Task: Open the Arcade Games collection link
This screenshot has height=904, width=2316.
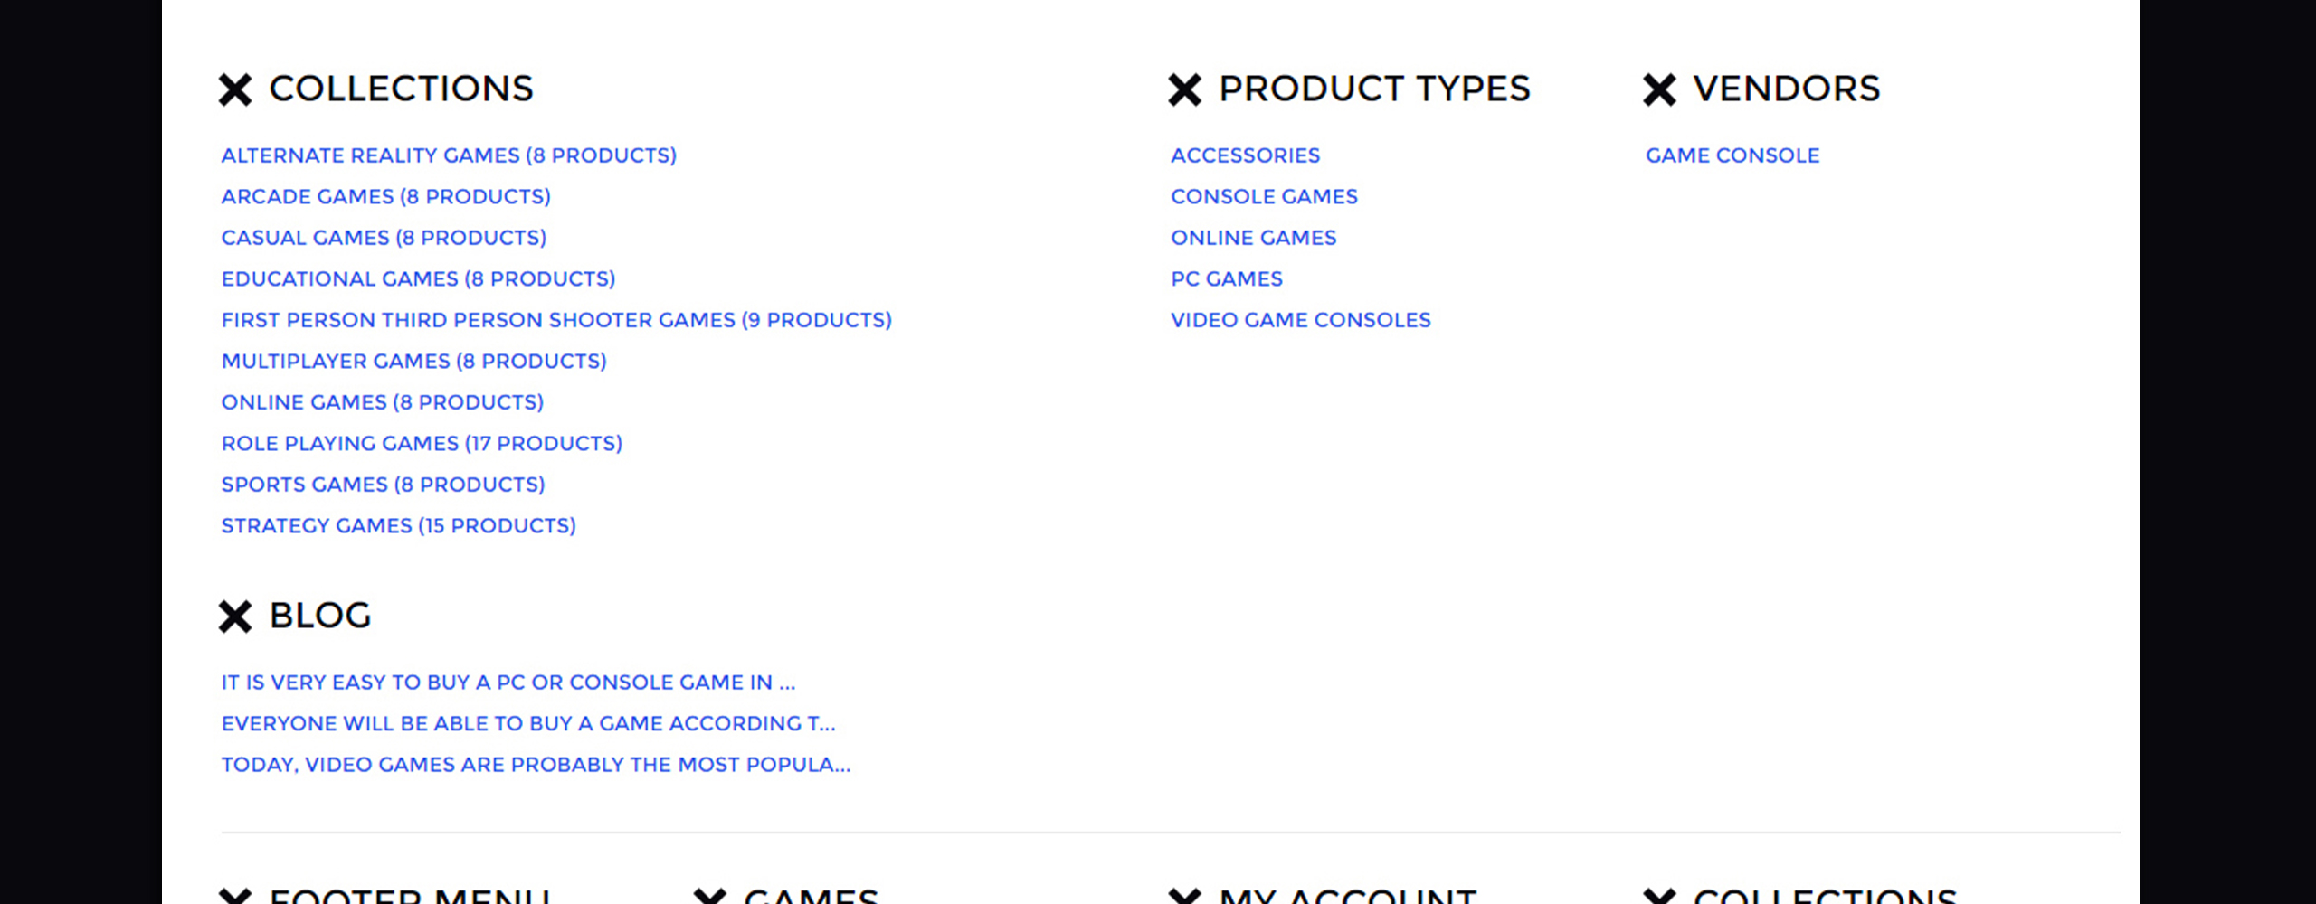Action: [386, 196]
